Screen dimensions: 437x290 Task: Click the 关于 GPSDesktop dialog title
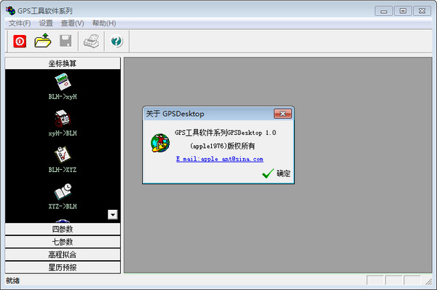coord(175,114)
